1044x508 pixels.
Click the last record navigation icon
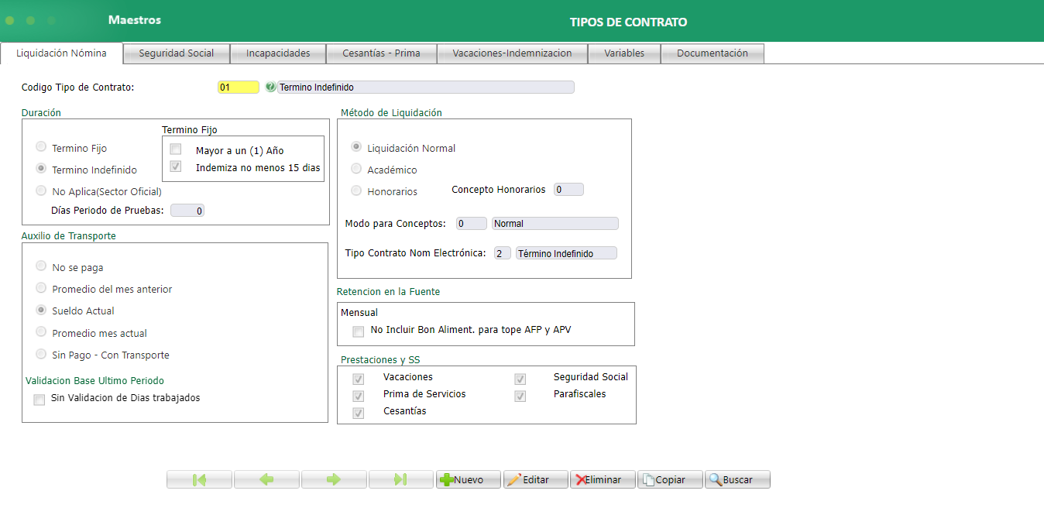pyautogui.click(x=400, y=479)
